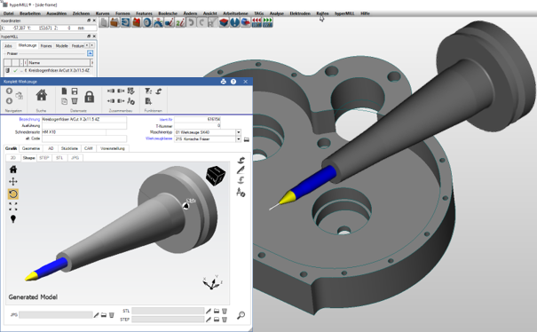Open the Arbeitsebene menu
This screenshot has width=537, height=332.
(235, 13)
